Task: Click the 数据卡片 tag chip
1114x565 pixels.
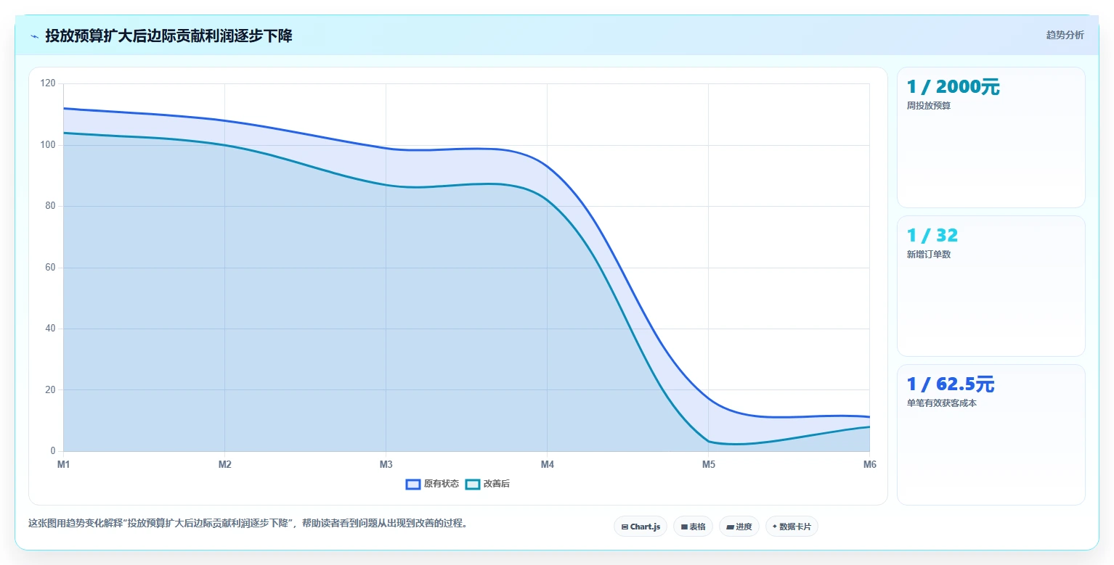Action: tap(792, 527)
